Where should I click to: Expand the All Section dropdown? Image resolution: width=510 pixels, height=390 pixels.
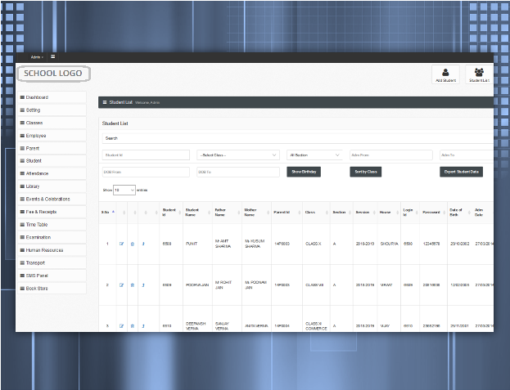pyautogui.click(x=314, y=155)
